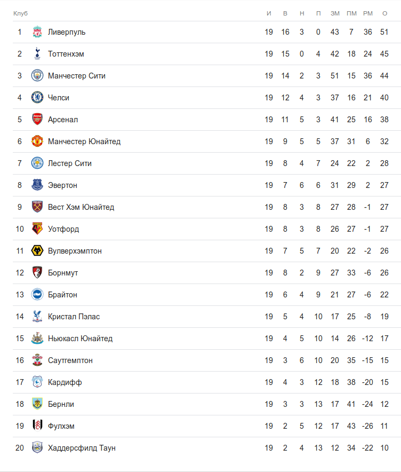The width and height of the screenshot is (401, 472).
Task: Click the Chelsea club crest icon
Action: [37, 98]
